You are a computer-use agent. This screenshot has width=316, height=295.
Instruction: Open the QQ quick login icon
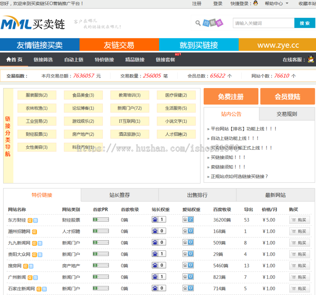tap(256, 4)
